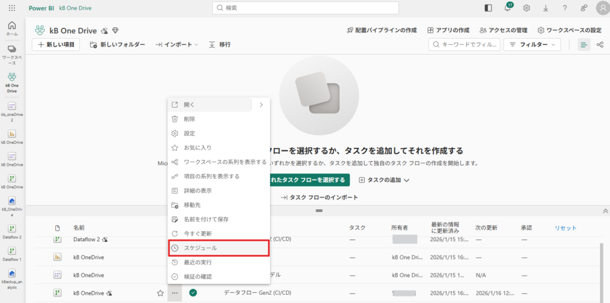Go to Home in left sidebar
This screenshot has width=610, height=303.
pos(12,29)
